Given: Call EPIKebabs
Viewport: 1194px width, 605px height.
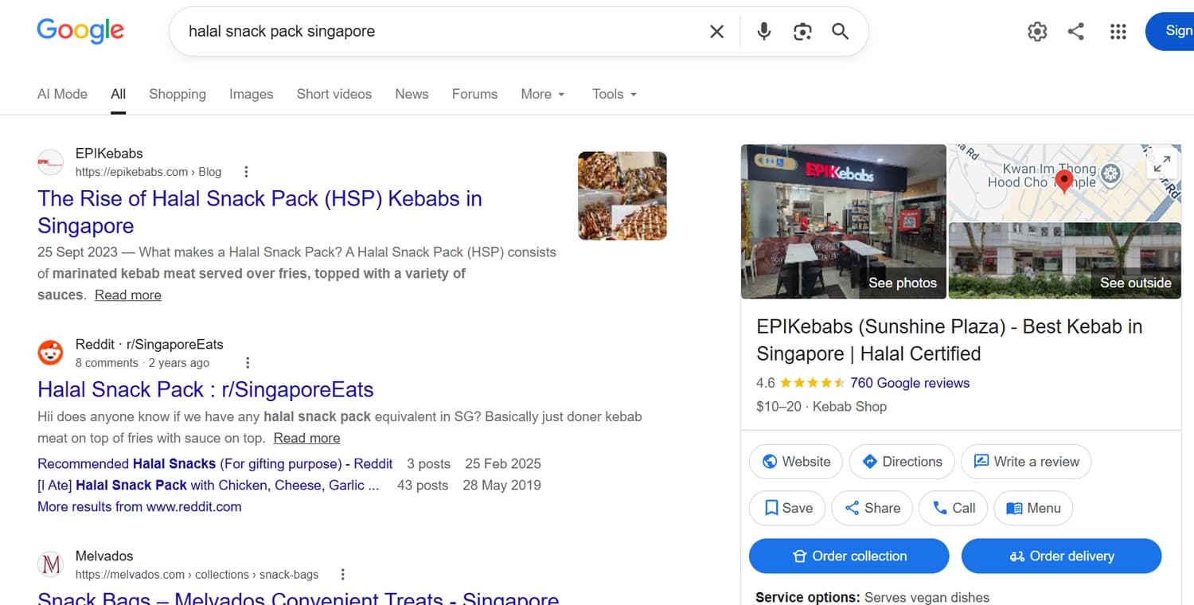Looking at the screenshot, I should [954, 508].
